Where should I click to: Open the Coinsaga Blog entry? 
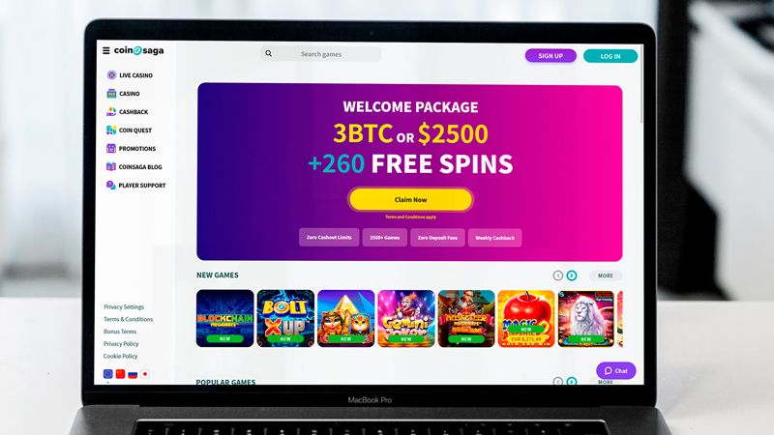pos(134,166)
